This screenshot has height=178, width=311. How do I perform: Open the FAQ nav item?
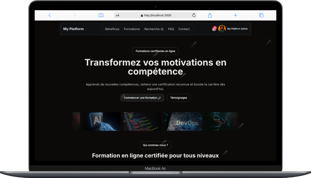(171, 29)
